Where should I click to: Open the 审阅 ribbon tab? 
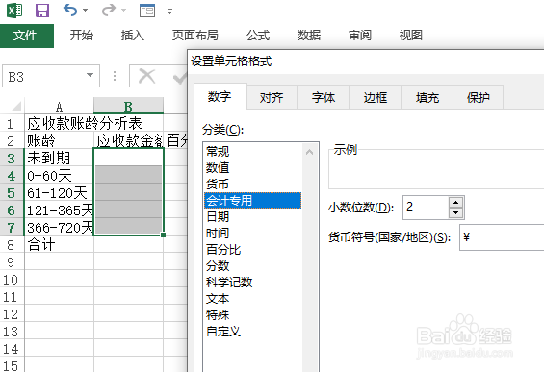360,36
